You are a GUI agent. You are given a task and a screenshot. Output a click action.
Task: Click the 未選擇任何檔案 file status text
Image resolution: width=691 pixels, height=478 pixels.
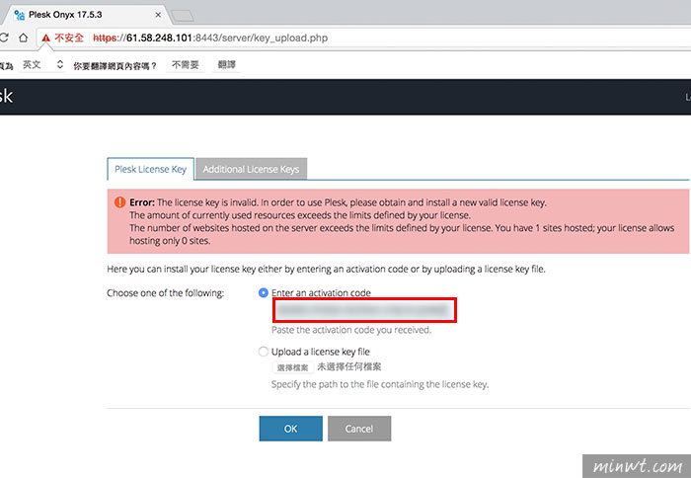click(x=349, y=366)
